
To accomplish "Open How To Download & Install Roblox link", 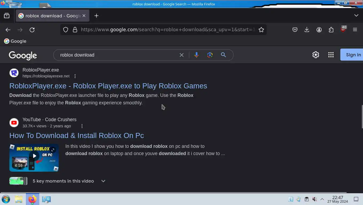I will tap(77, 135).
